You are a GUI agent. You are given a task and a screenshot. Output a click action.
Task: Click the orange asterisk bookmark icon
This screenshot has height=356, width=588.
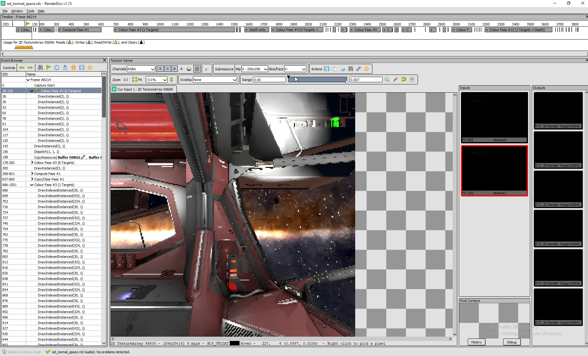73,68
